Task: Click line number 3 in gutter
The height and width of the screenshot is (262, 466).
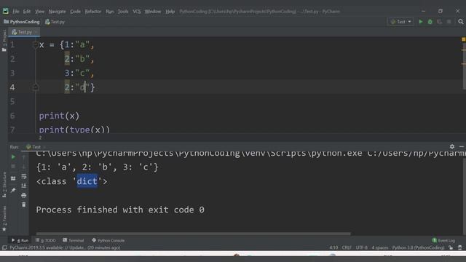Action: [x=12, y=73]
